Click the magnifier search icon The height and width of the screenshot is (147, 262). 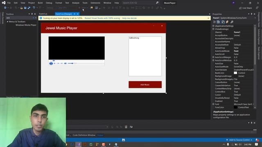[157, 3]
